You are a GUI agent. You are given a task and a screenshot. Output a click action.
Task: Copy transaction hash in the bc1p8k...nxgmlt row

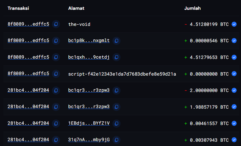pos(56,41)
